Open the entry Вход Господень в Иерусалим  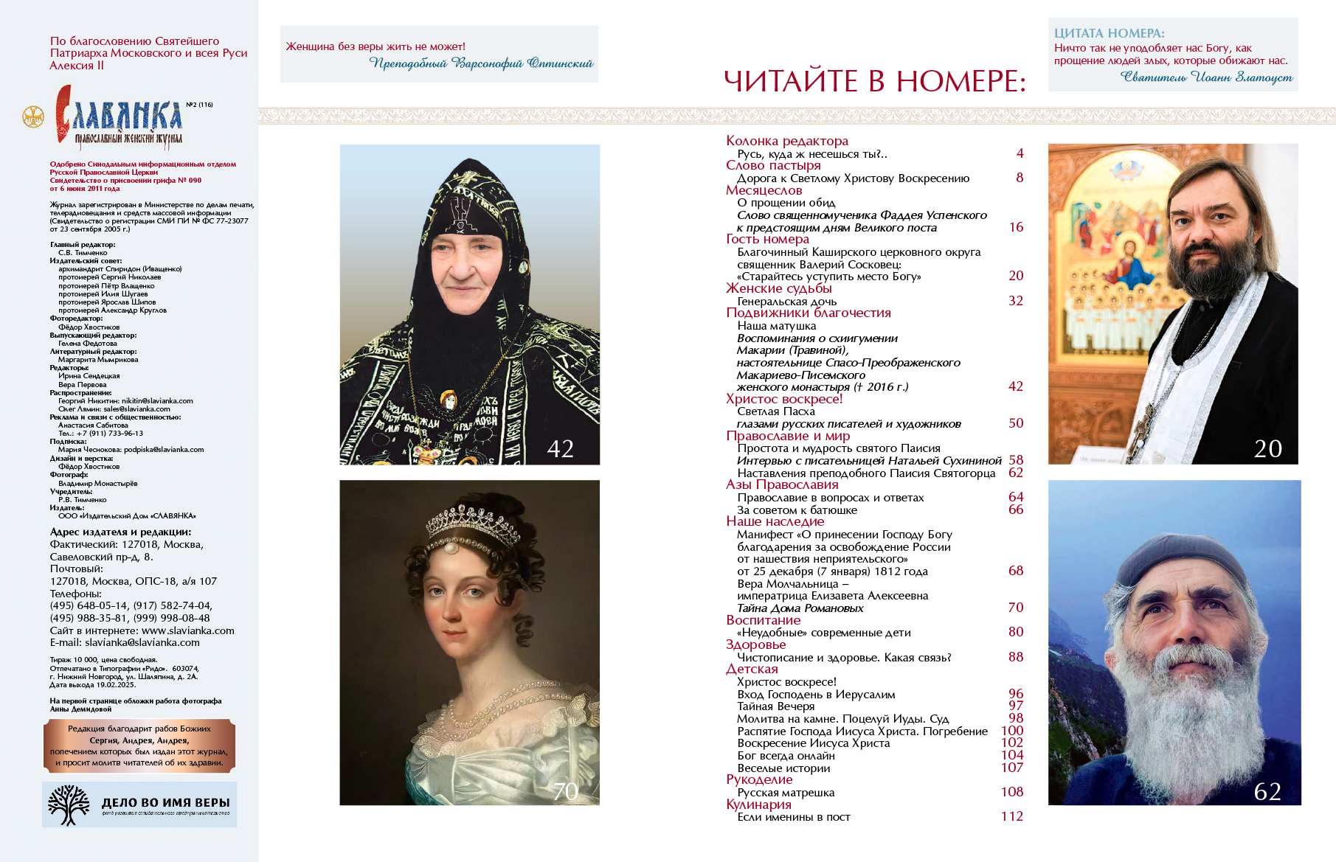816,695
